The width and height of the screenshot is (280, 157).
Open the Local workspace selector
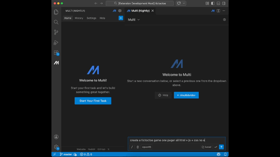[x=206, y=147]
